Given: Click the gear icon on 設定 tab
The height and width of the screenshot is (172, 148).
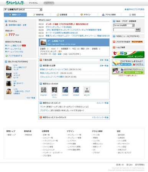Looking at the screenshot, I should (130, 15).
